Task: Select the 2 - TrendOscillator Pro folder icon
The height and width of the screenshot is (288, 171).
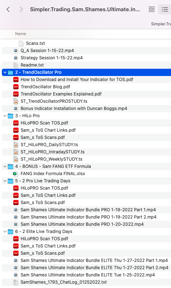Action: click(10, 72)
